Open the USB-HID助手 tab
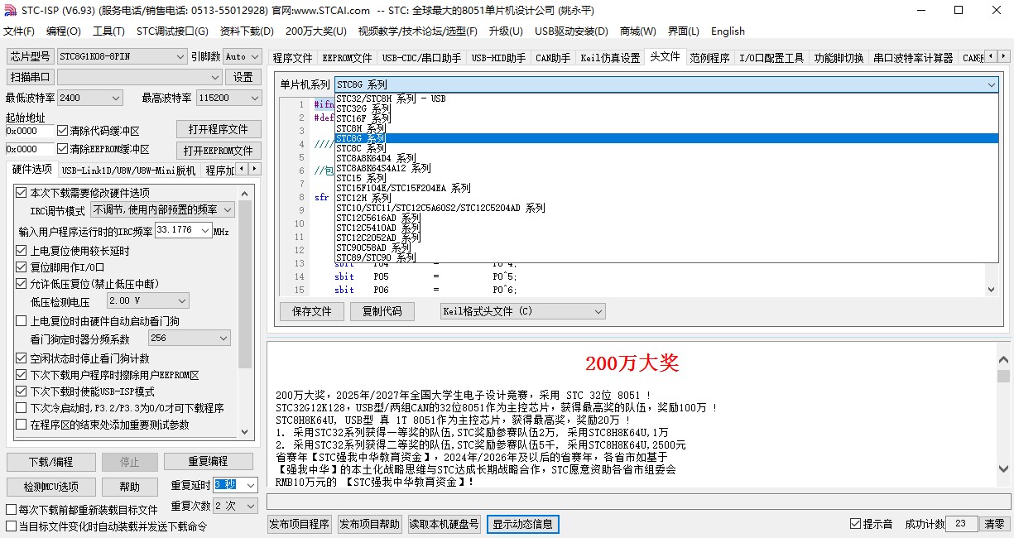The image size is (1014, 538). pyautogui.click(x=498, y=58)
